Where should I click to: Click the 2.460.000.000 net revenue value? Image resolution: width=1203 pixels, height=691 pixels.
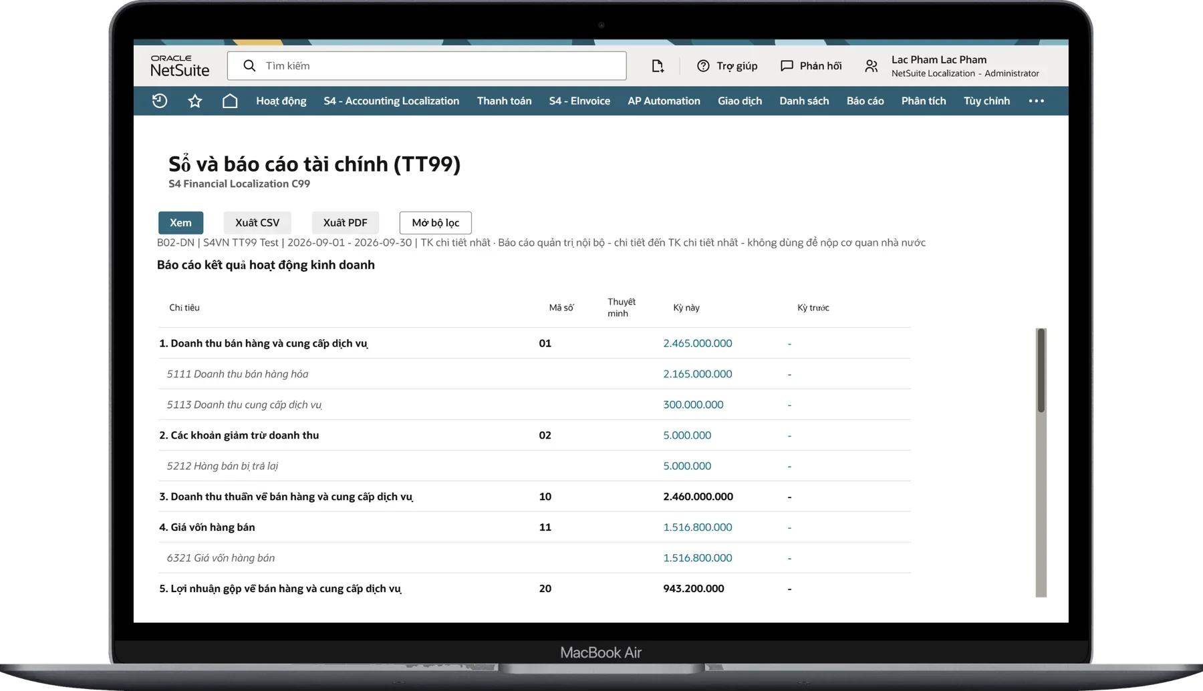click(698, 497)
